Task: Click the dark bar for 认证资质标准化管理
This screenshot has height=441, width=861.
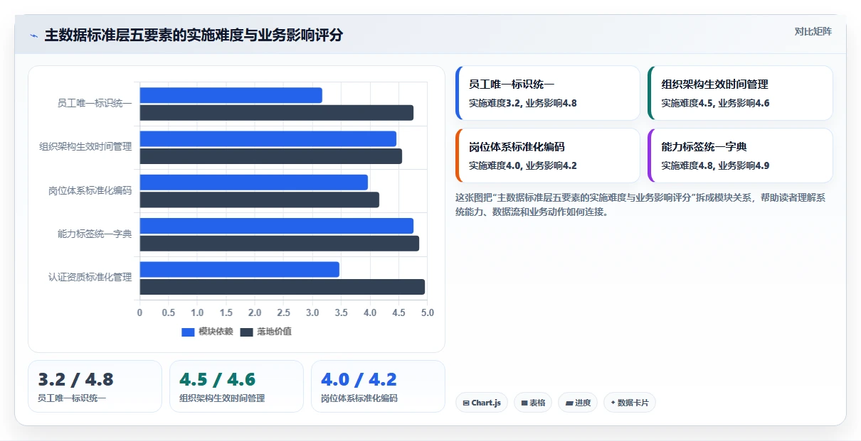Action: pyautogui.click(x=282, y=287)
